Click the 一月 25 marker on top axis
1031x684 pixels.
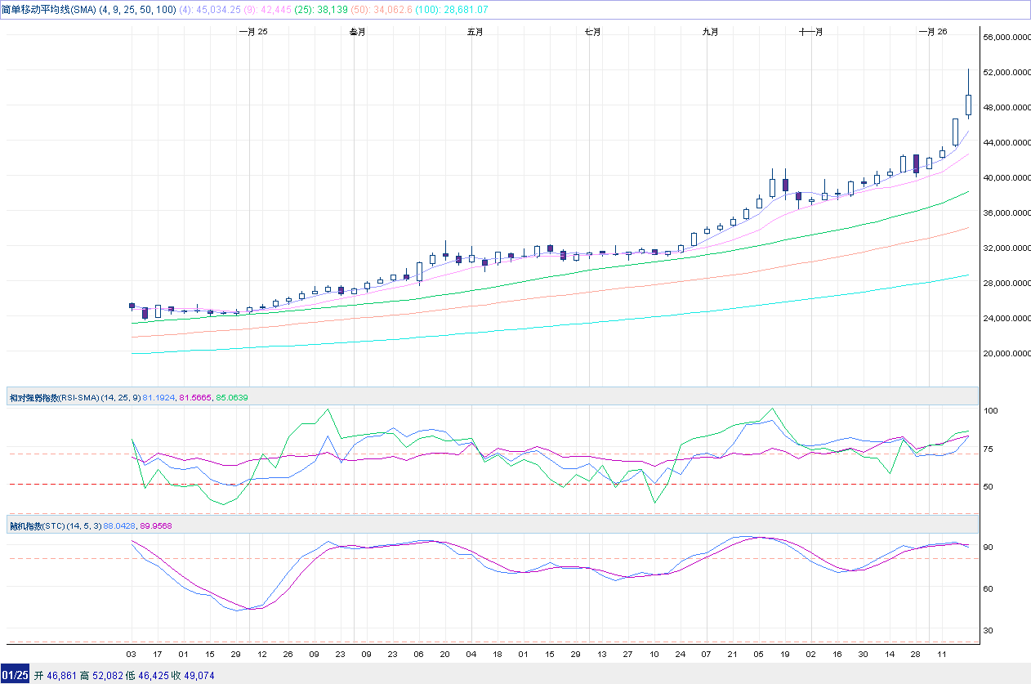[252, 32]
